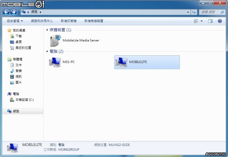Image resolution: width=228 pixels, height=157 pixels.
Task: Open the 下載 folder
Action: pyautogui.click(x=19, y=36)
